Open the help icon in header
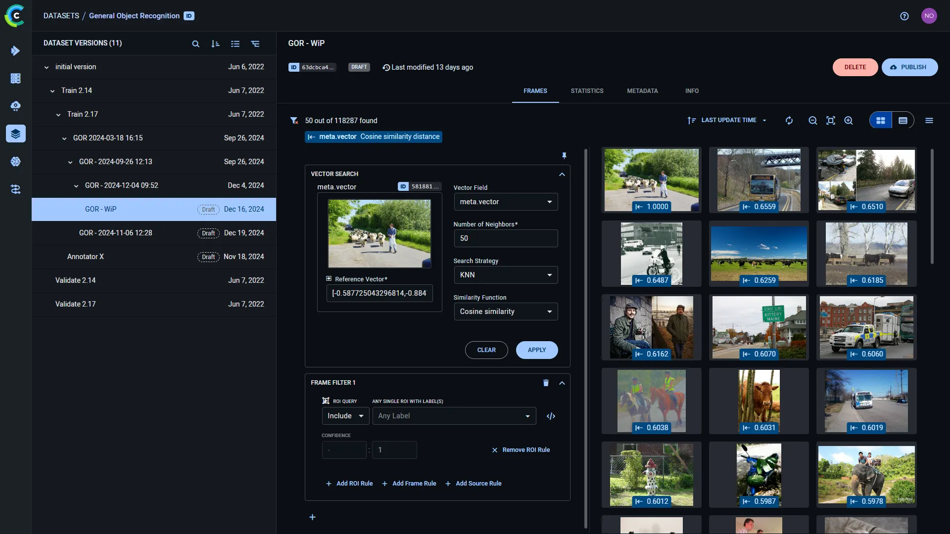The width and height of the screenshot is (950, 534). click(904, 16)
